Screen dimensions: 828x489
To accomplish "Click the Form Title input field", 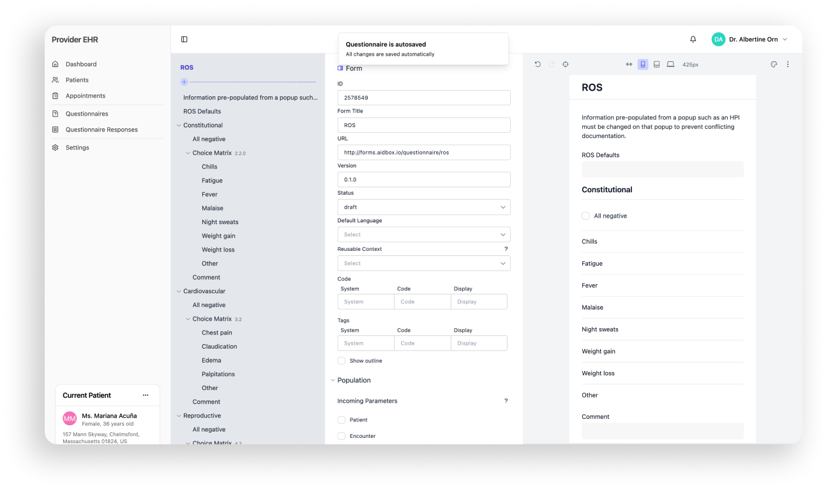I will coord(423,125).
